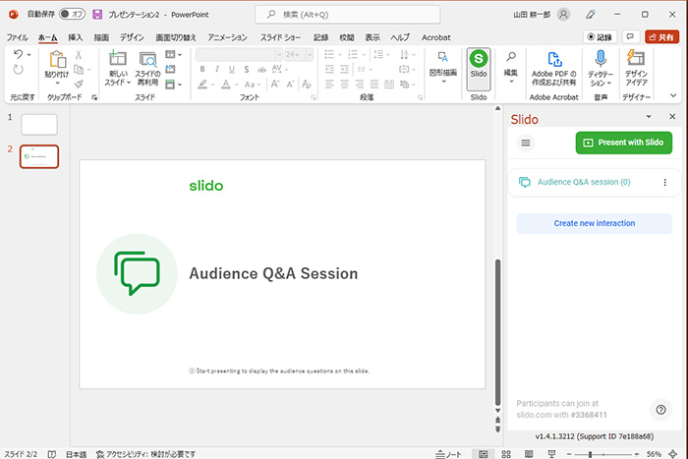
Task: Click the Clear All Formatting icon
Action: coord(307,84)
